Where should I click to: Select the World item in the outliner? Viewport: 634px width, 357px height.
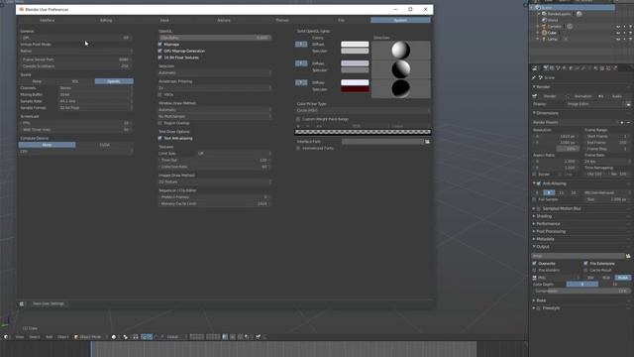click(x=553, y=20)
